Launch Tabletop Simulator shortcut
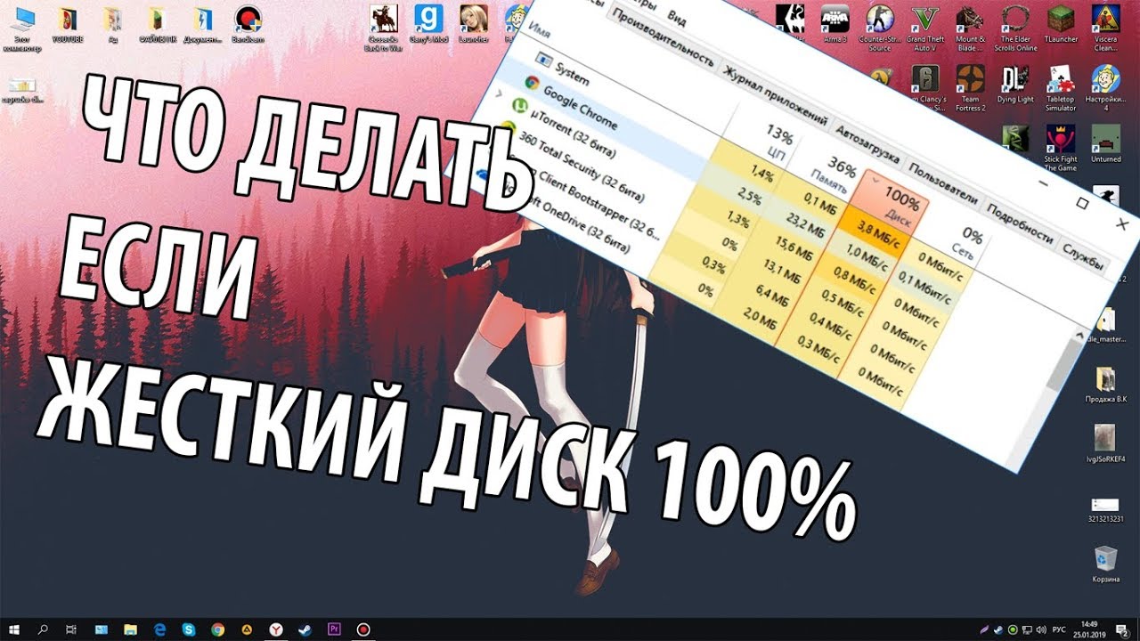 point(1061,89)
